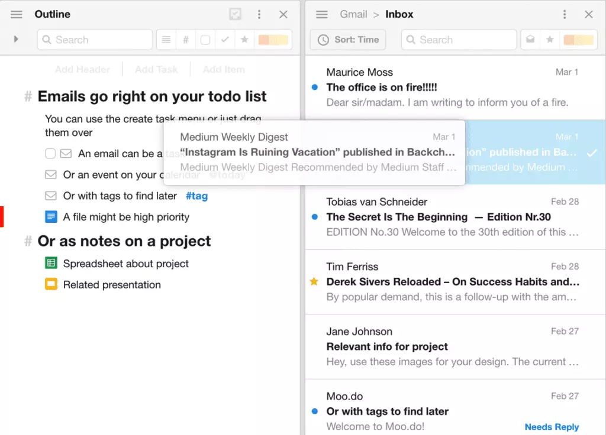
Task: Open the blue document file icon
Action: pos(51,217)
